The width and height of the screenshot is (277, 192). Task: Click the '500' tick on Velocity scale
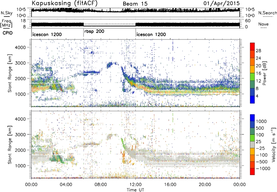click(260, 128)
